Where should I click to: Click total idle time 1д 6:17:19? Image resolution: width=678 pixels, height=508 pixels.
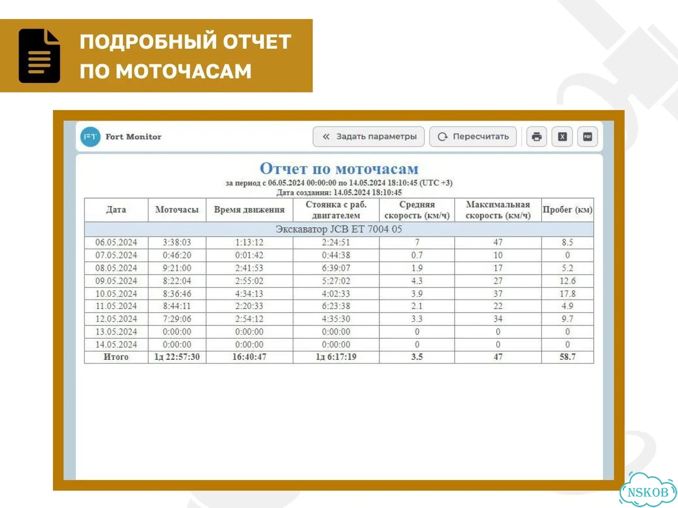pyautogui.click(x=336, y=357)
